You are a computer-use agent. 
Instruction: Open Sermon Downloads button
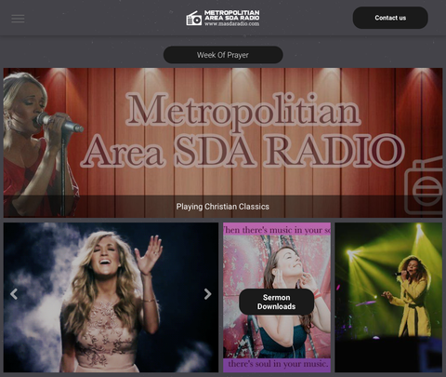coord(276,302)
